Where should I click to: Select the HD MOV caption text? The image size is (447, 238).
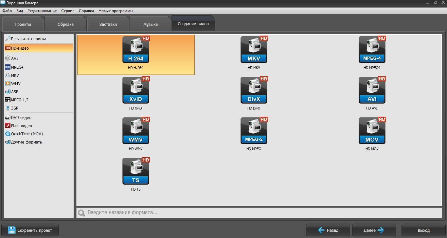coord(372,149)
